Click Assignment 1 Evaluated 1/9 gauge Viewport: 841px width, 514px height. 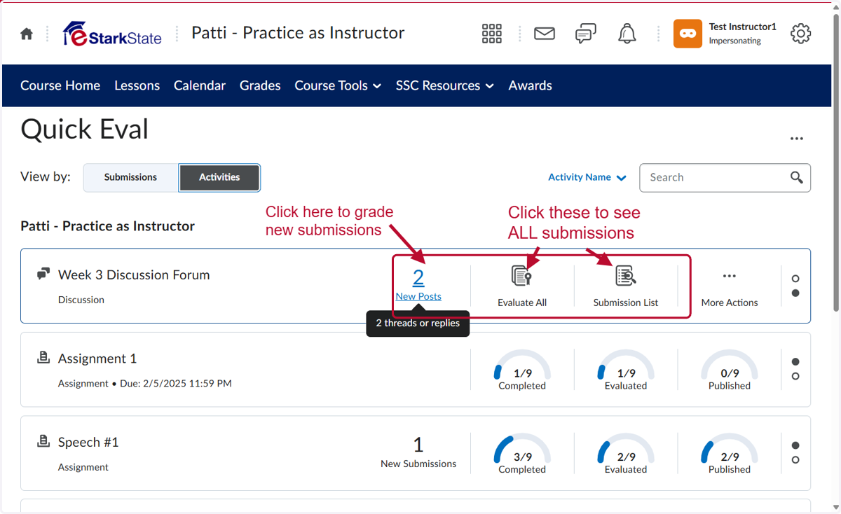click(626, 371)
